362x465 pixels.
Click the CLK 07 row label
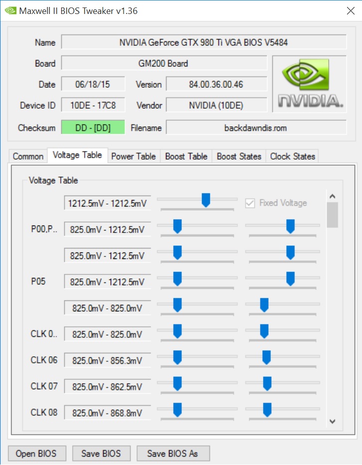[x=44, y=386]
